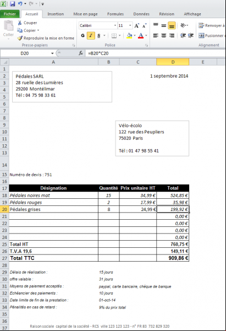This screenshot has height=331, width=226.
Task: Click the Undo arrow icon
Action: click(20, 4)
